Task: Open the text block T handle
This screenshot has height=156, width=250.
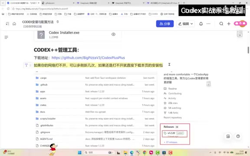Action: [x=26, y=65]
